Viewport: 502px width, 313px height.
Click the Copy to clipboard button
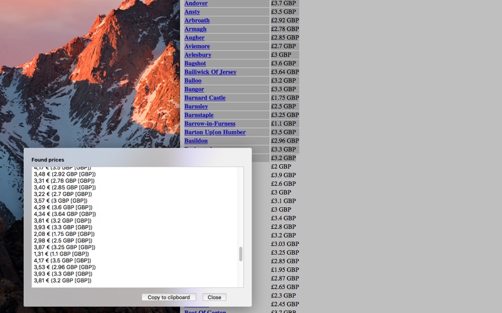(169, 297)
